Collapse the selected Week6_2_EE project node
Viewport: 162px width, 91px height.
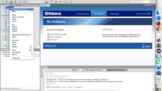point(1,8)
